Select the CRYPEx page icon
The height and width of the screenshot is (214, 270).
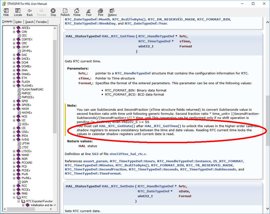(x=19, y=51)
